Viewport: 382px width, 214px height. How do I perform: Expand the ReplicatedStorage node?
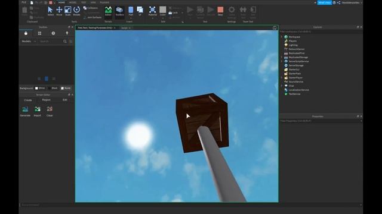[x=282, y=57]
